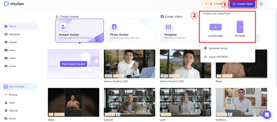Screen dimensions: 277x122
Task: Go to Voice in the sidebar
Action: (x=12, y=50)
